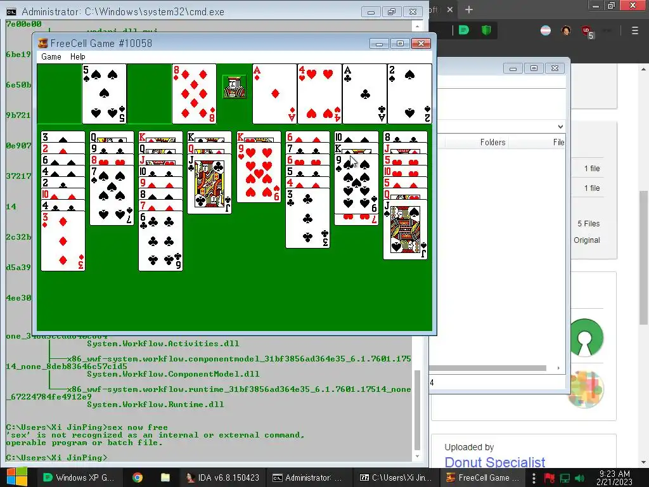Click the File column header
Screen dimensions: 649x487
(559, 143)
